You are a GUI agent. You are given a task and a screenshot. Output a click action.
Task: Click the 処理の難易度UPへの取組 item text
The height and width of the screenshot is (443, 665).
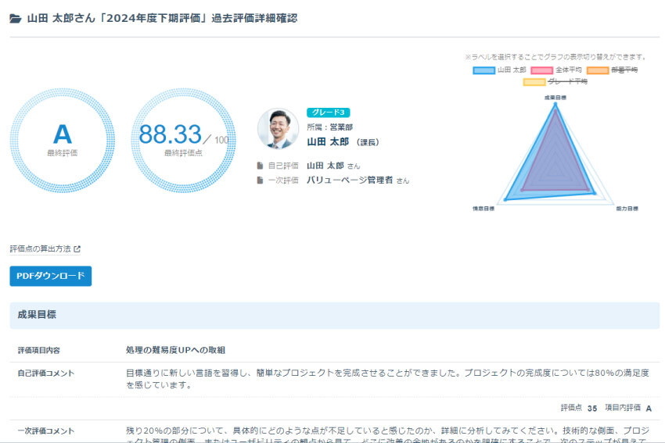pyautogui.click(x=175, y=350)
